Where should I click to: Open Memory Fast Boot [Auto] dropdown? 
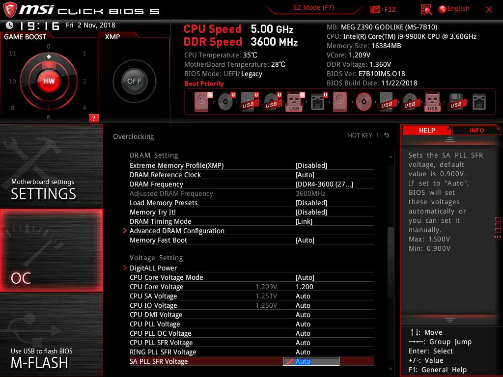(305, 240)
